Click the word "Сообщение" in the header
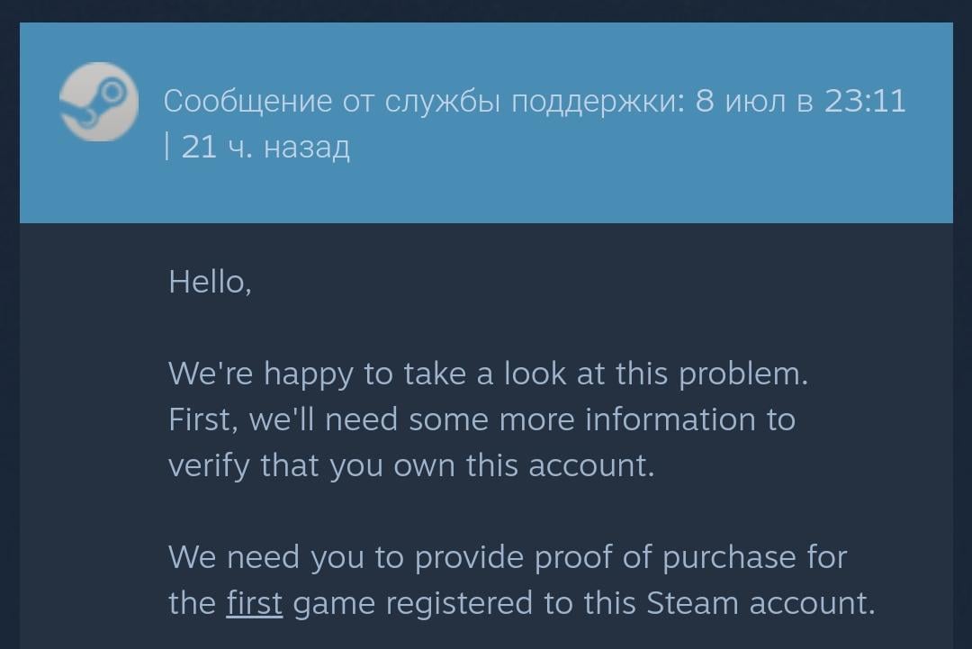The image size is (972, 649). coord(247,102)
